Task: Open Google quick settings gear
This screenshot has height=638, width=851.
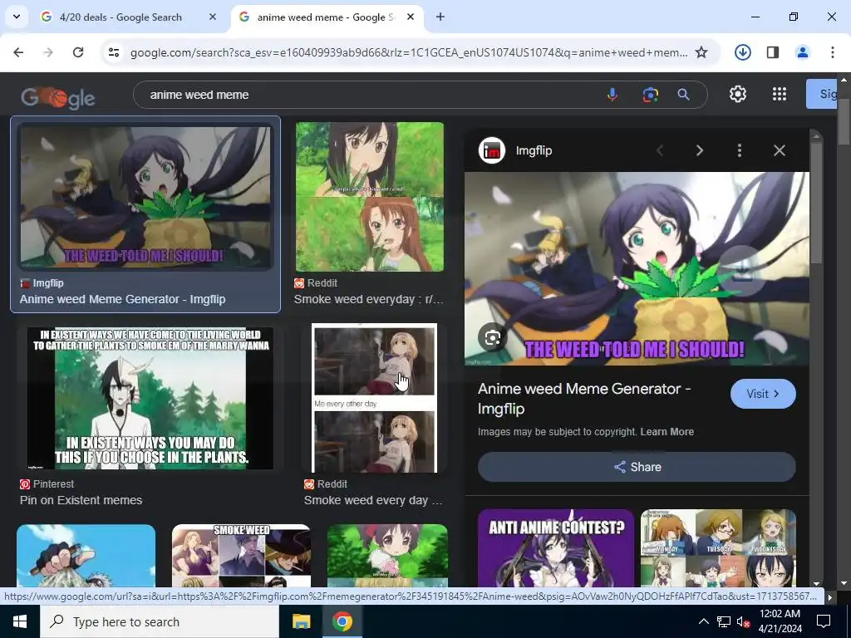Action: coord(738,94)
